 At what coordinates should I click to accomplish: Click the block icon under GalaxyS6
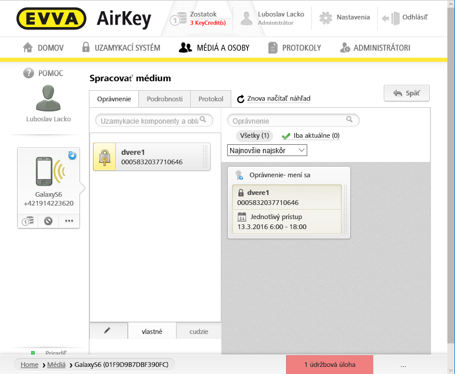coord(48,222)
